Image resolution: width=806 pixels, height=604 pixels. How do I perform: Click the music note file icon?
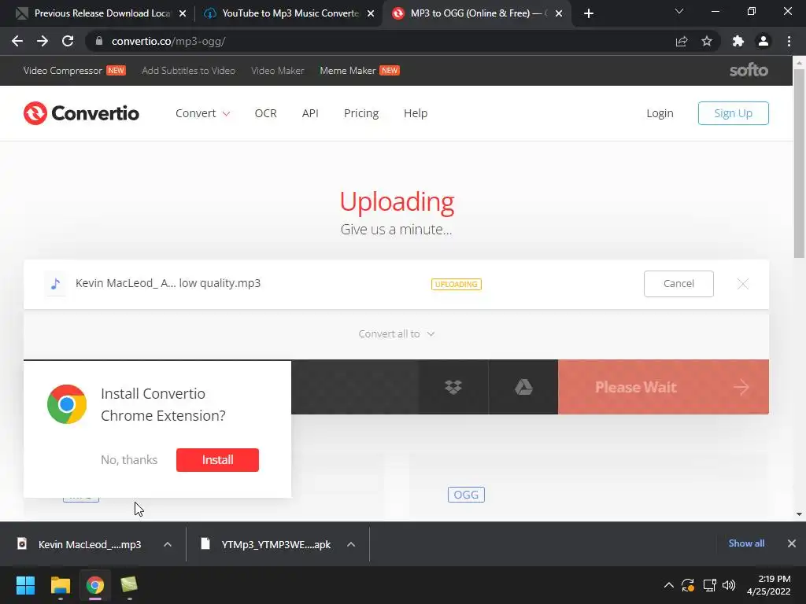point(56,283)
